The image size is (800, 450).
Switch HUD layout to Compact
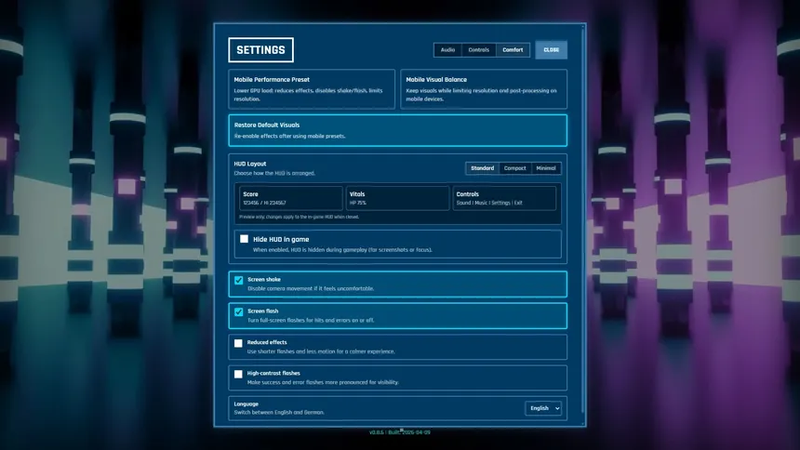pyautogui.click(x=514, y=168)
